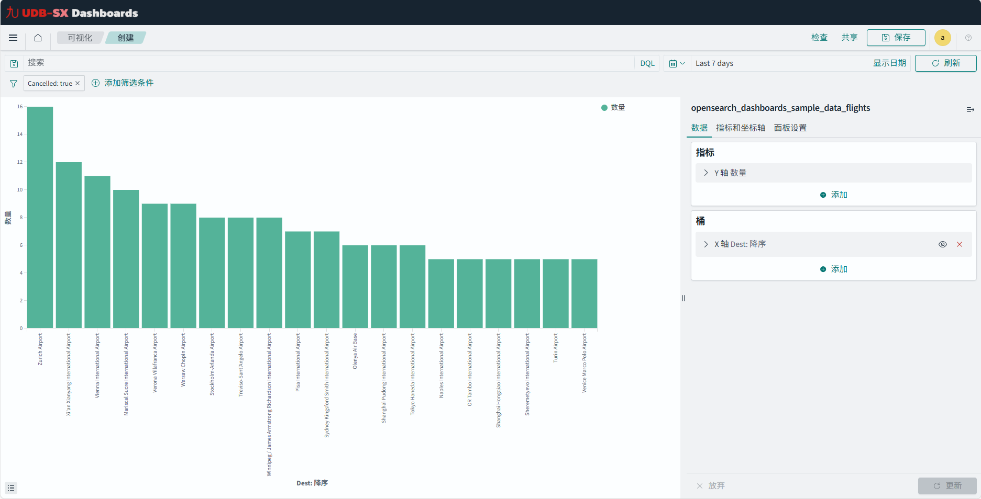Open the hamburger navigation menu
This screenshot has width=981, height=499.
[x=13, y=38]
